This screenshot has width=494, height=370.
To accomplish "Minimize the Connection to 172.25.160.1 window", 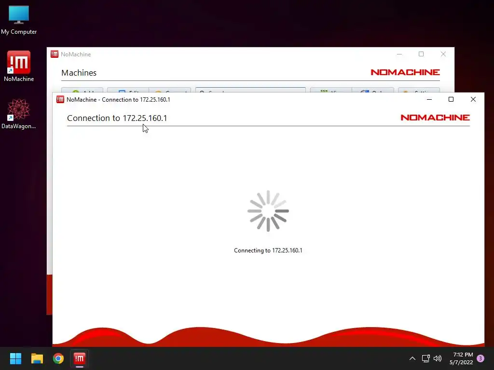I will 429,99.
